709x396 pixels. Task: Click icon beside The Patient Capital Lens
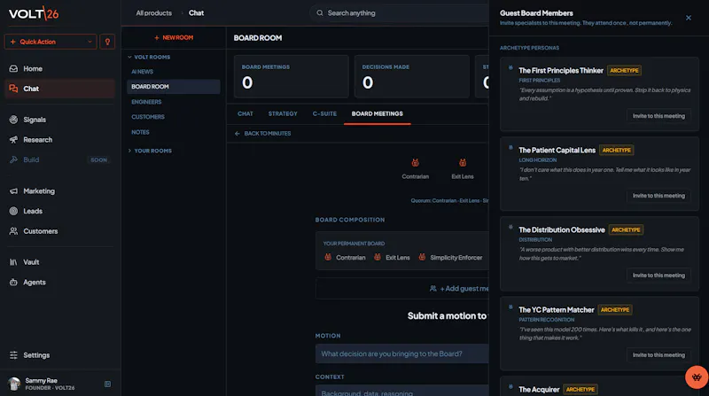510,147
